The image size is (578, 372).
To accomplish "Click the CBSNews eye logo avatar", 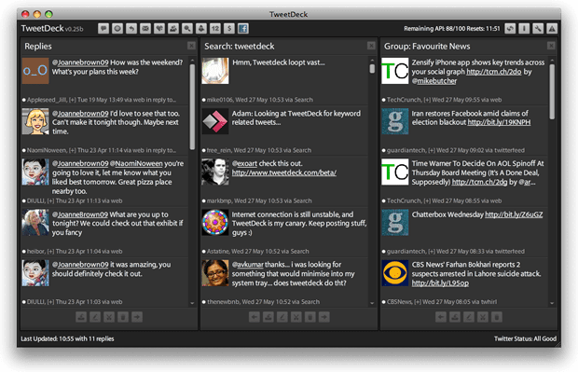I will [395, 273].
